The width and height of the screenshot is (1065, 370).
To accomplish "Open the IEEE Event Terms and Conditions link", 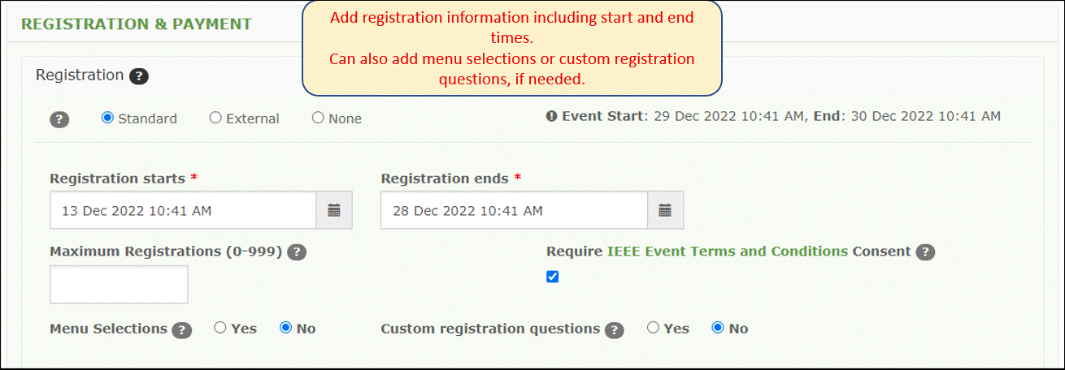I will 728,251.
